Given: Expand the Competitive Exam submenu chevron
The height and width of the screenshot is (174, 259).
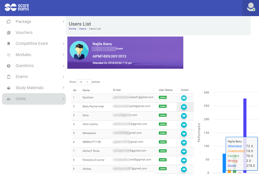Looking at the screenshot, I should 63,43.
